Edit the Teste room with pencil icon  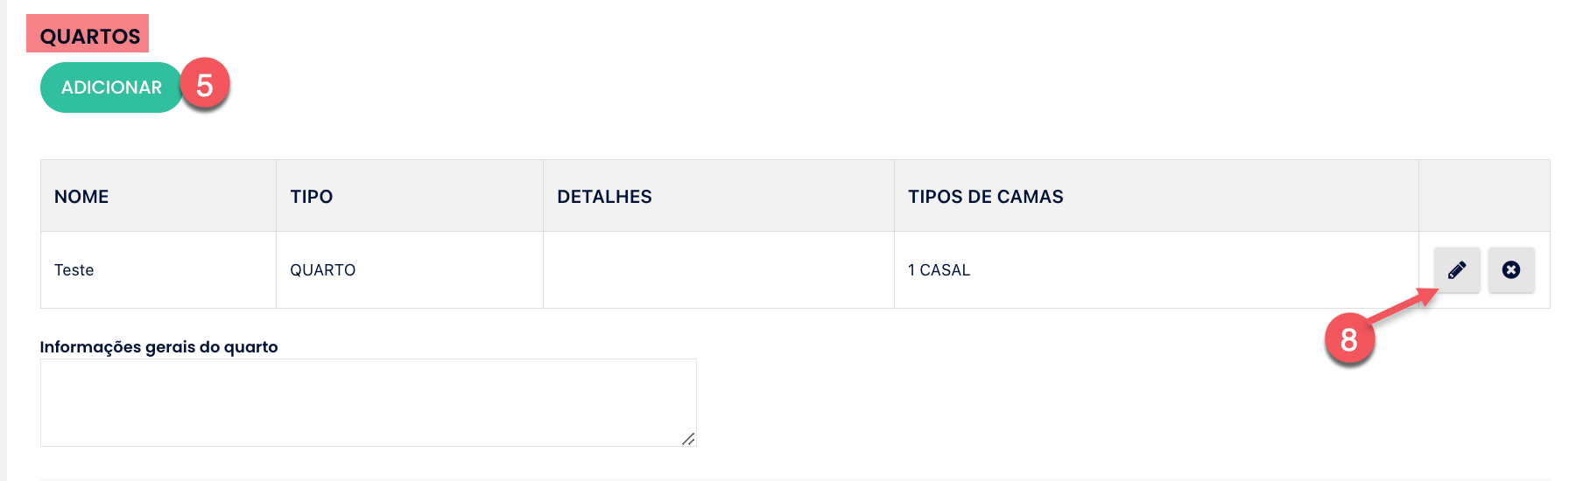click(1457, 270)
